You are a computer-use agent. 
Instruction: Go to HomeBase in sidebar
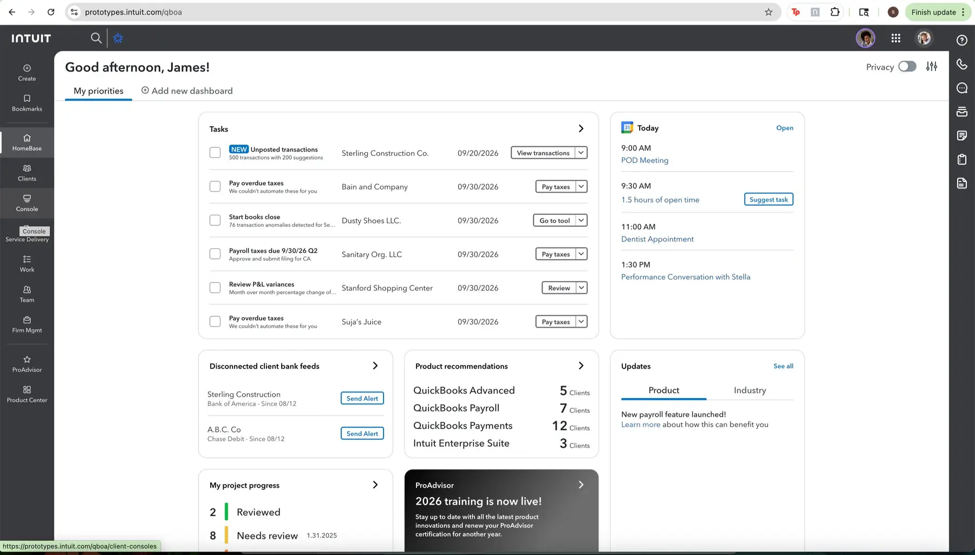click(x=27, y=142)
